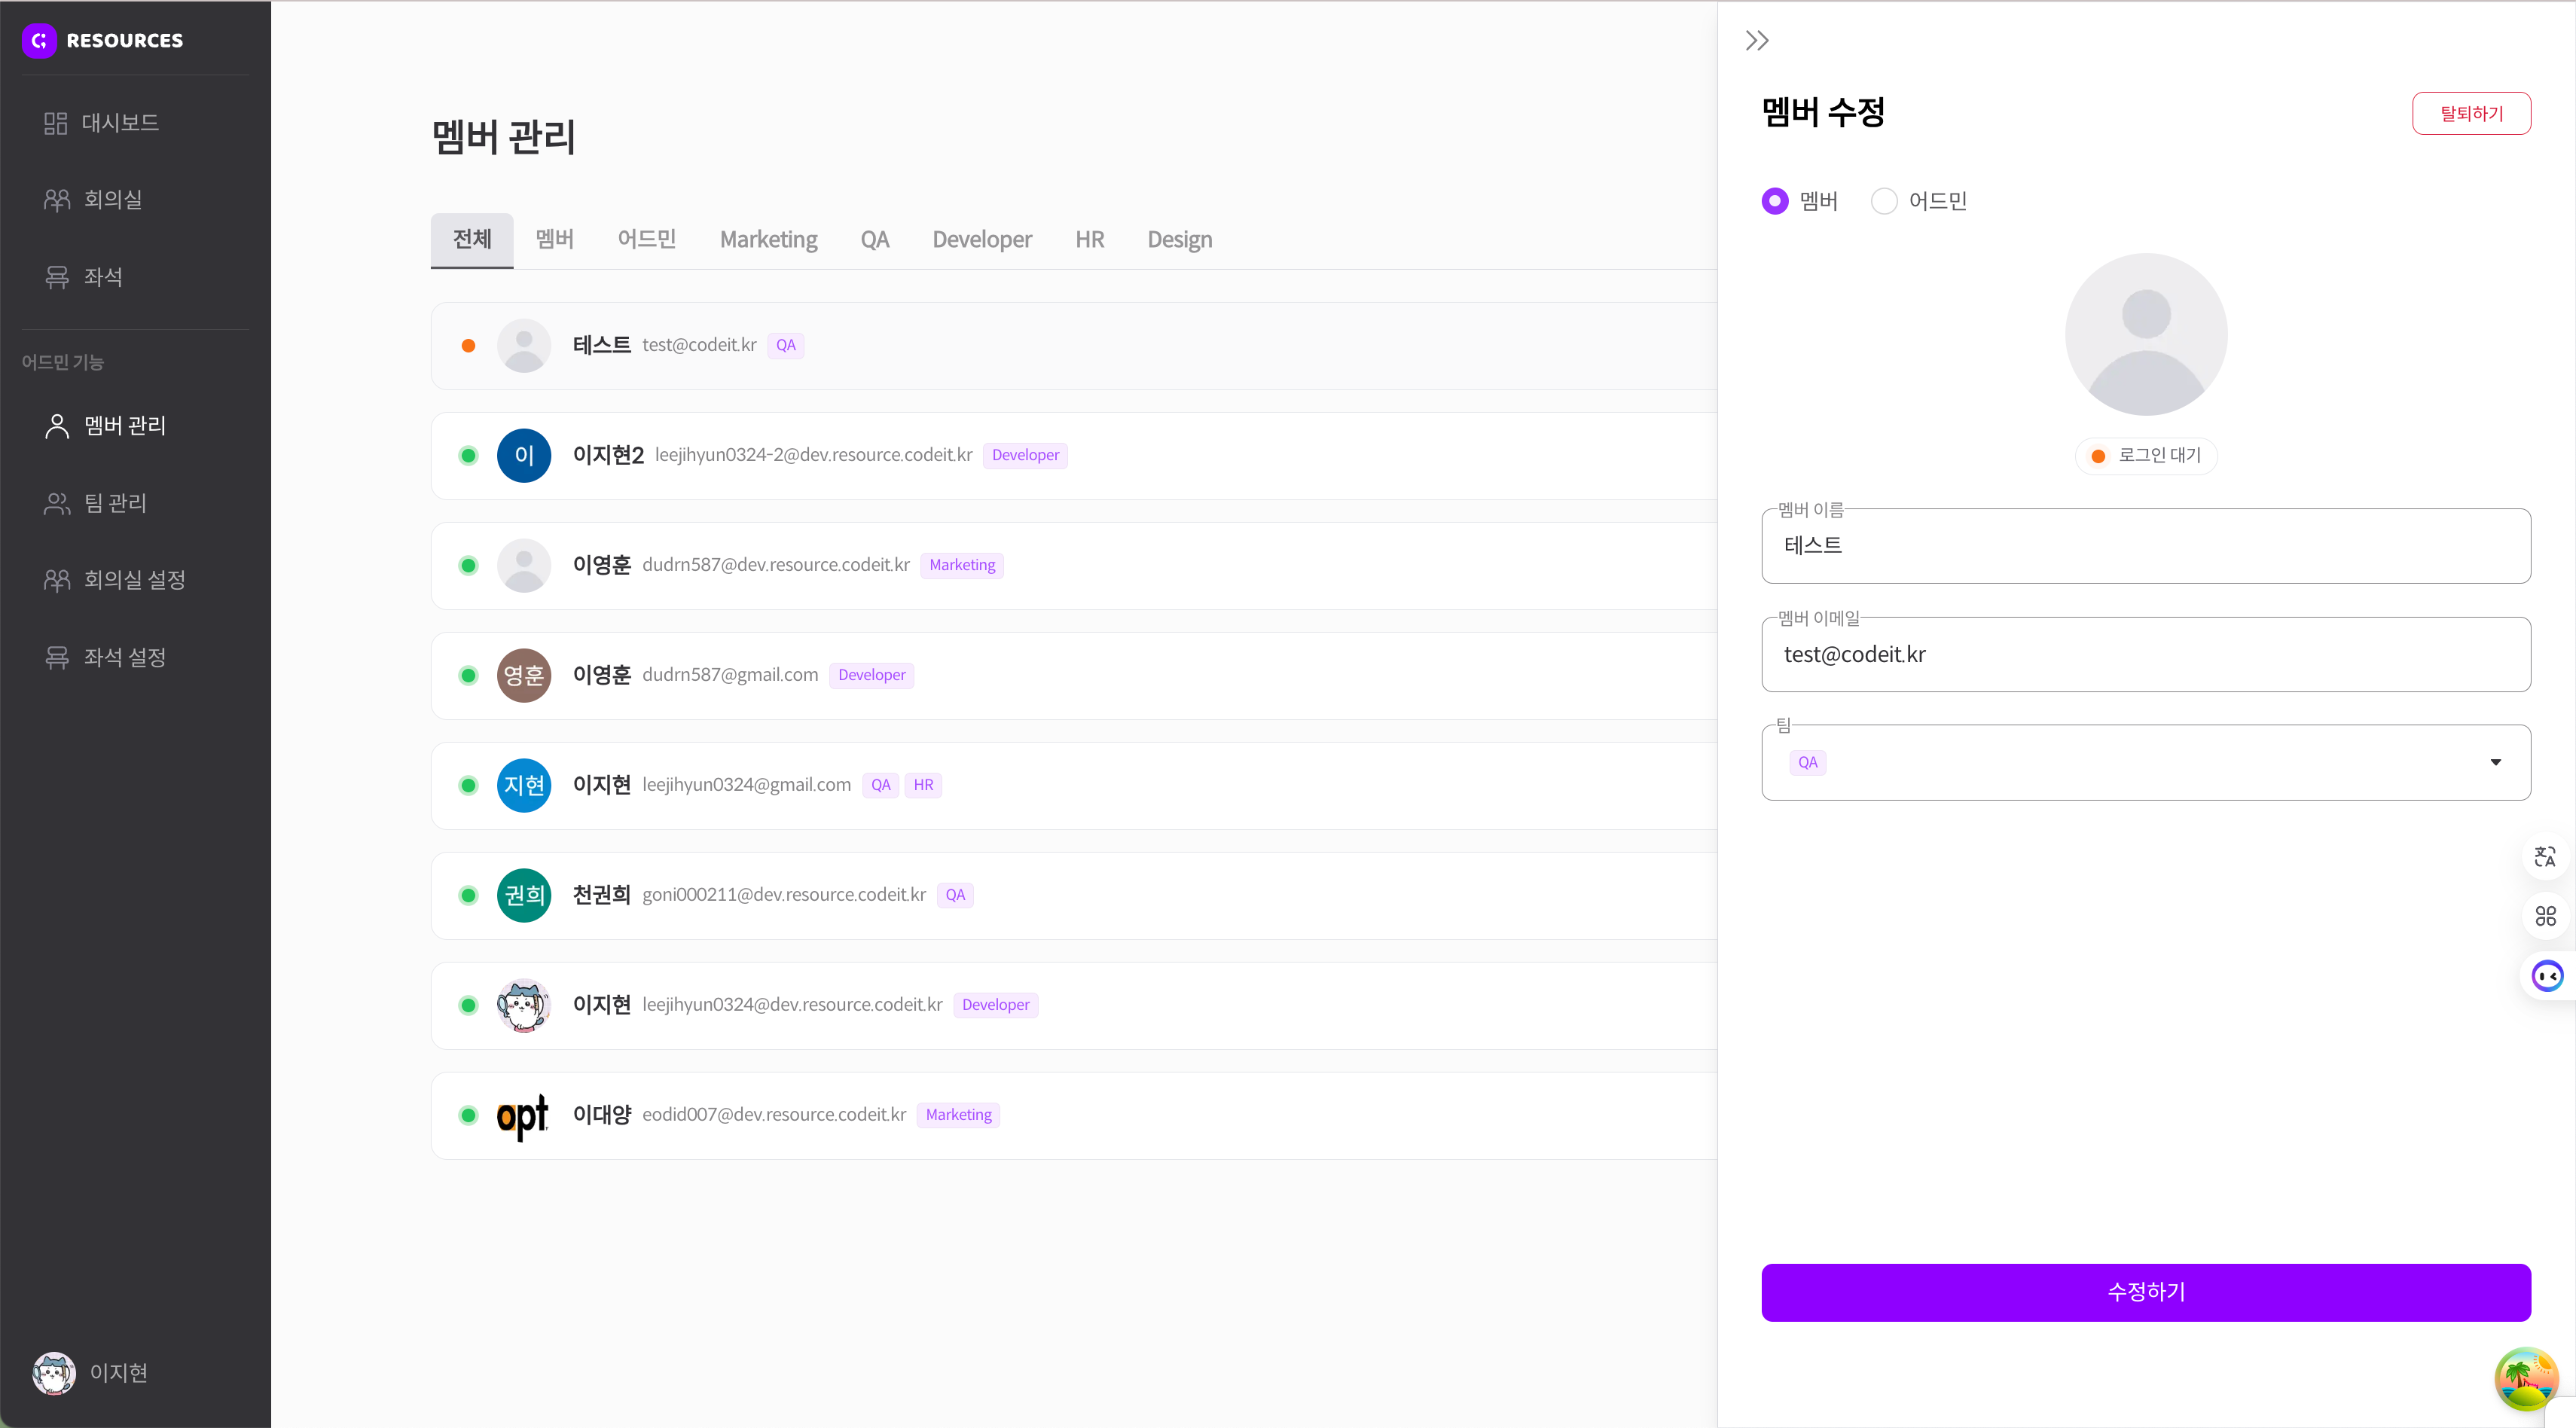This screenshot has height=1428, width=2576.
Task: Open 이지현 profile at sidebar bottom
Action: (90, 1373)
